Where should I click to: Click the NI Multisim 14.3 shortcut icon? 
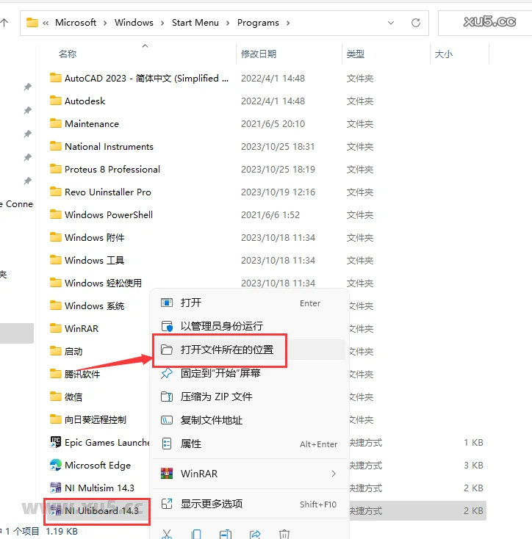click(x=56, y=488)
